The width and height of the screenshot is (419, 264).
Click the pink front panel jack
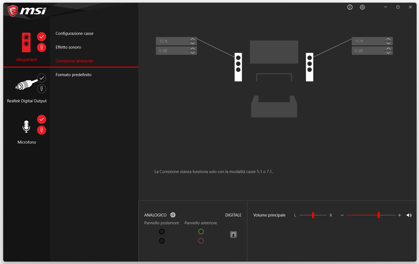click(201, 241)
